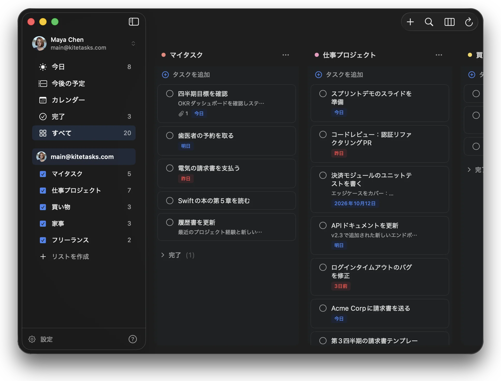Screen dimensions: 501x381
Task: Click plus icon beside リストを作成
Action: tap(43, 256)
